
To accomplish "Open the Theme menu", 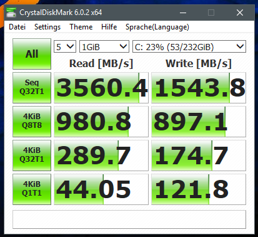I will click(81, 27).
